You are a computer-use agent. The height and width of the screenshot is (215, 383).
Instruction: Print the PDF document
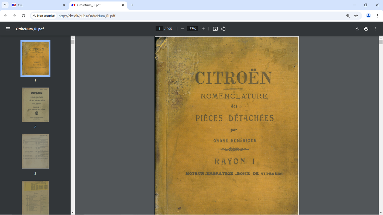tap(366, 29)
